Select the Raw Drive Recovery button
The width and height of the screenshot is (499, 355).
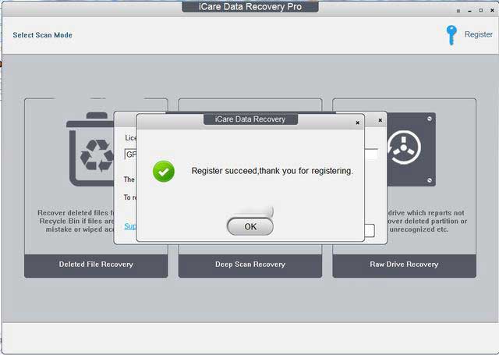(404, 264)
